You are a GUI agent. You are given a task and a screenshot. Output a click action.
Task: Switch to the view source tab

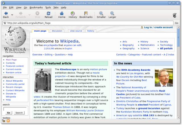(76, 31)
